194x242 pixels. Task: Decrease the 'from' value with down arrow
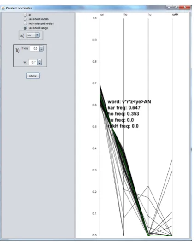(41, 50)
